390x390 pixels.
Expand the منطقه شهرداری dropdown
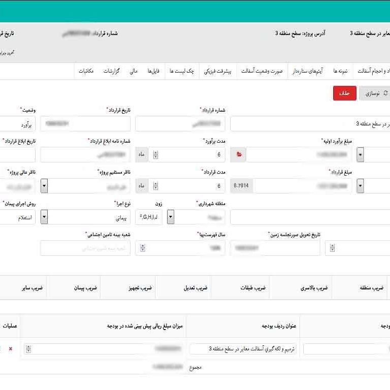[x=171, y=217]
